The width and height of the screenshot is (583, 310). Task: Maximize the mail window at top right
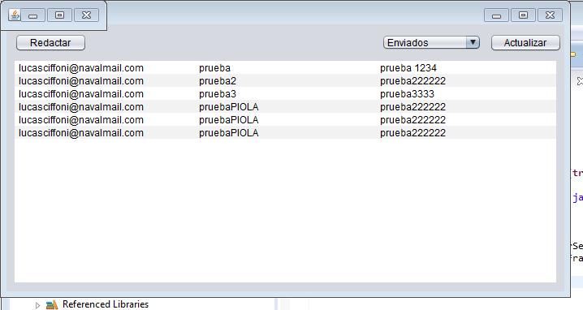point(523,15)
